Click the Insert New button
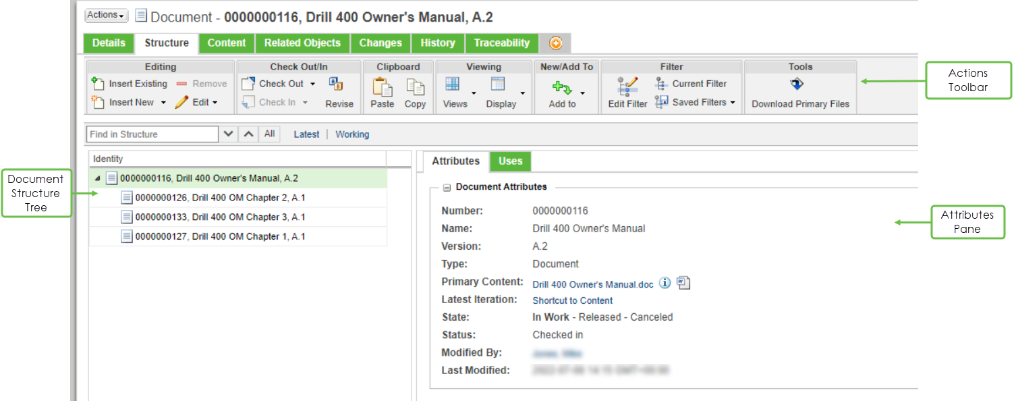This screenshot has height=401, width=1016. click(123, 103)
